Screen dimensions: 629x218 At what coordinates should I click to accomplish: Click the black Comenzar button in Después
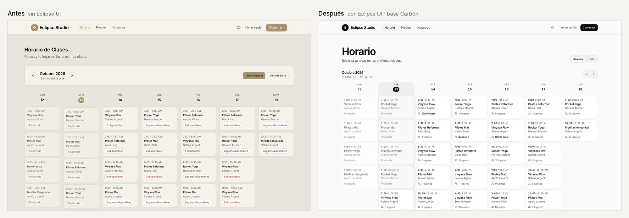coord(589,28)
